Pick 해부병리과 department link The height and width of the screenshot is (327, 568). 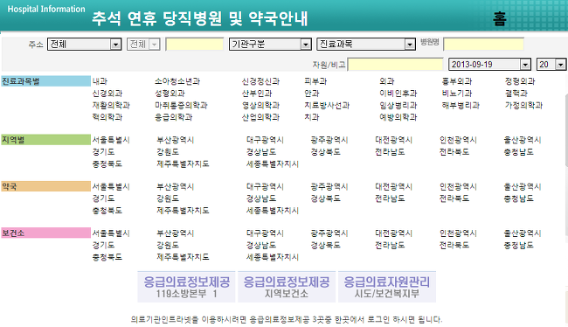461,105
